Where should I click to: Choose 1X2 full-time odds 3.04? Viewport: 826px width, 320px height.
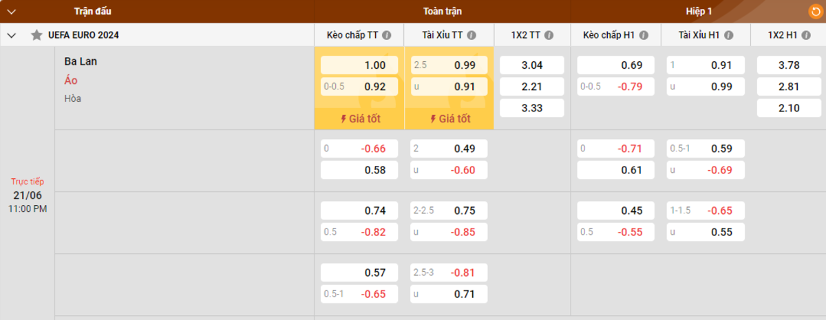(x=531, y=65)
